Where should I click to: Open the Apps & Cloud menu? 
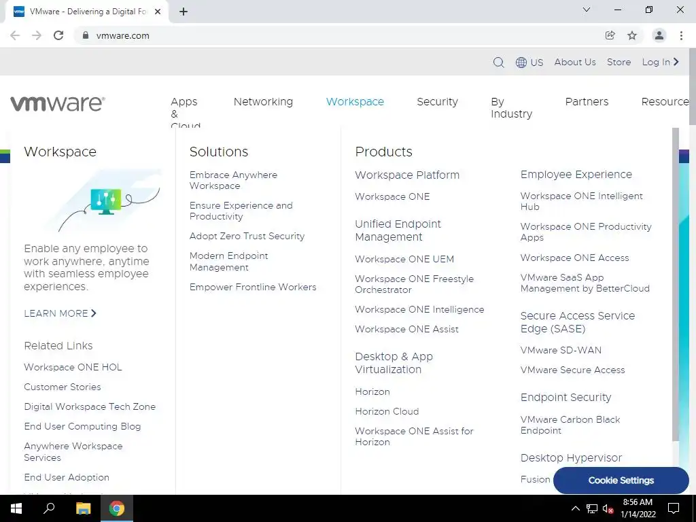[185, 114]
